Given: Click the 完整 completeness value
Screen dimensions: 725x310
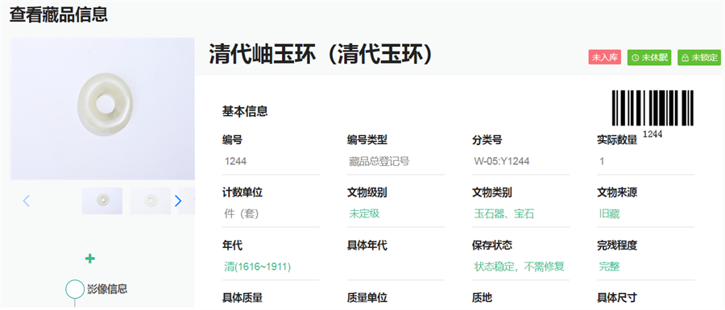Looking at the screenshot, I should coord(610,267).
